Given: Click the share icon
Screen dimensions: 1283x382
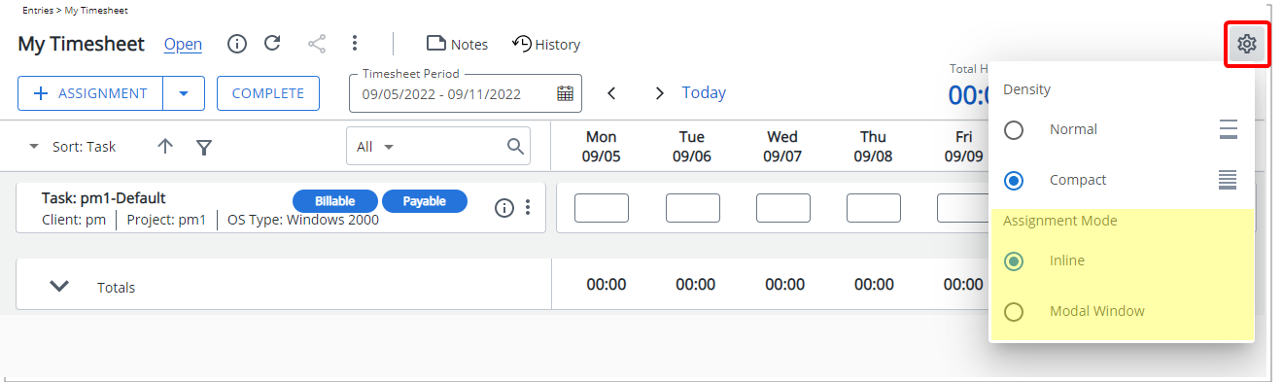Looking at the screenshot, I should [317, 44].
